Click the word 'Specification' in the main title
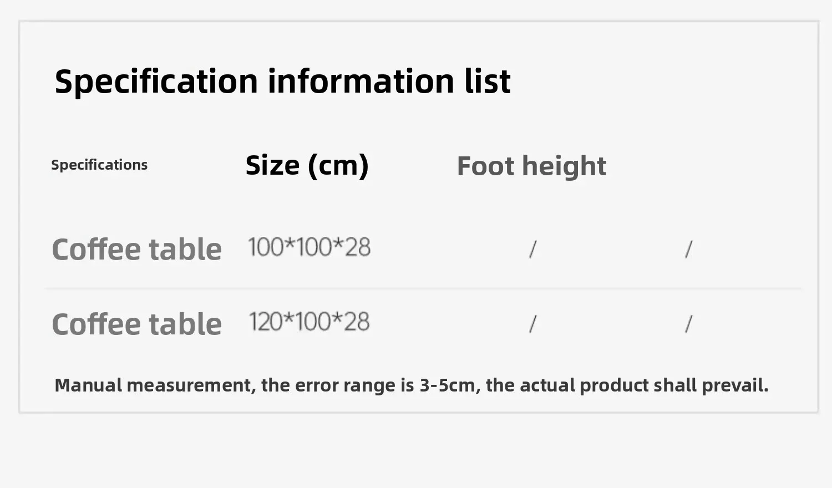This screenshot has height=488, width=832. pos(156,82)
